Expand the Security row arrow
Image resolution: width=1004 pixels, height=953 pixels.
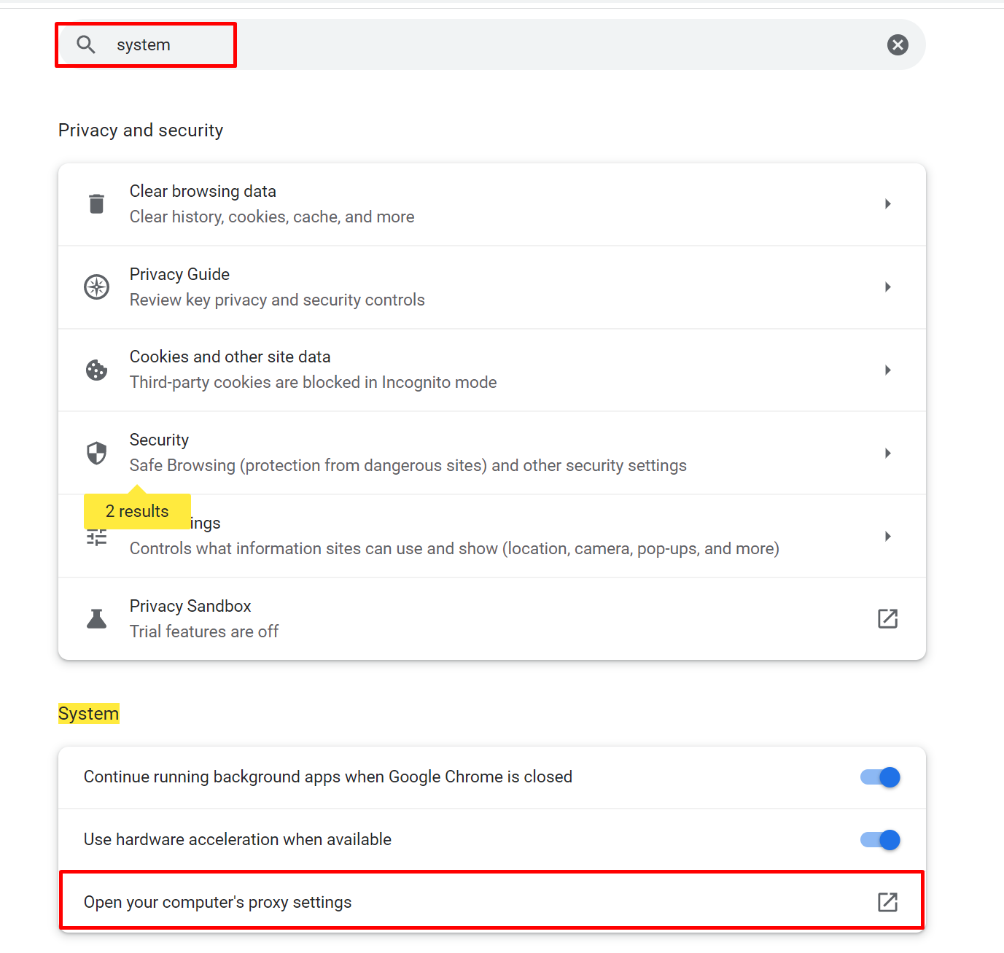pos(887,454)
